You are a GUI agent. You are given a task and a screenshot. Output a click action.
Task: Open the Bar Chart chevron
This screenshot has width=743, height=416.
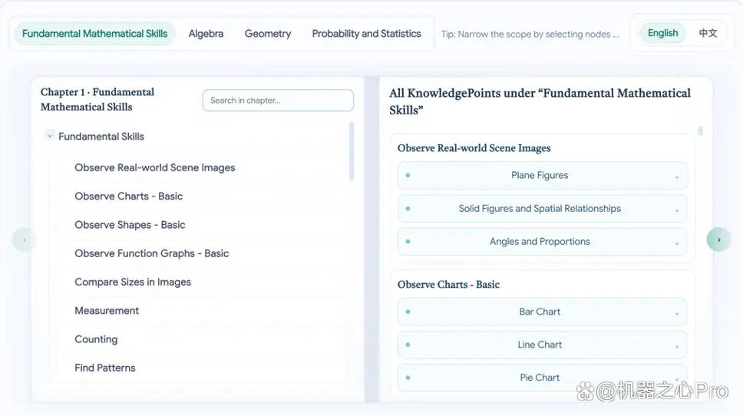[x=677, y=313]
